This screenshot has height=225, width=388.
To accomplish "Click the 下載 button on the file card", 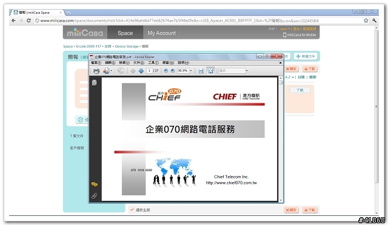I will [300, 90].
